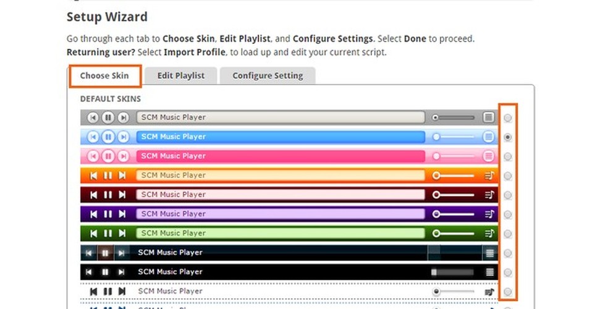Skip next on pink skin
The image size is (608, 309).
click(x=124, y=156)
